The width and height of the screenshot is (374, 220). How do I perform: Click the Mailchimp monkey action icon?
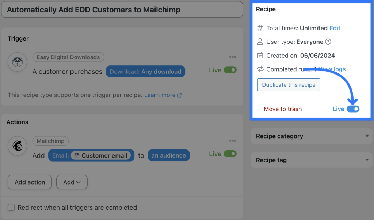(18, 146)
